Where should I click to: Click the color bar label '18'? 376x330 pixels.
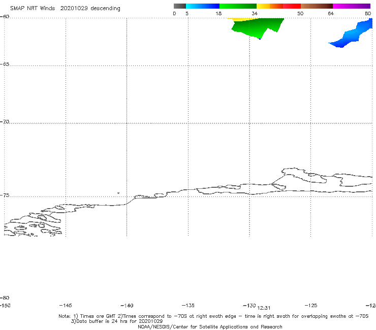[218, 14]
